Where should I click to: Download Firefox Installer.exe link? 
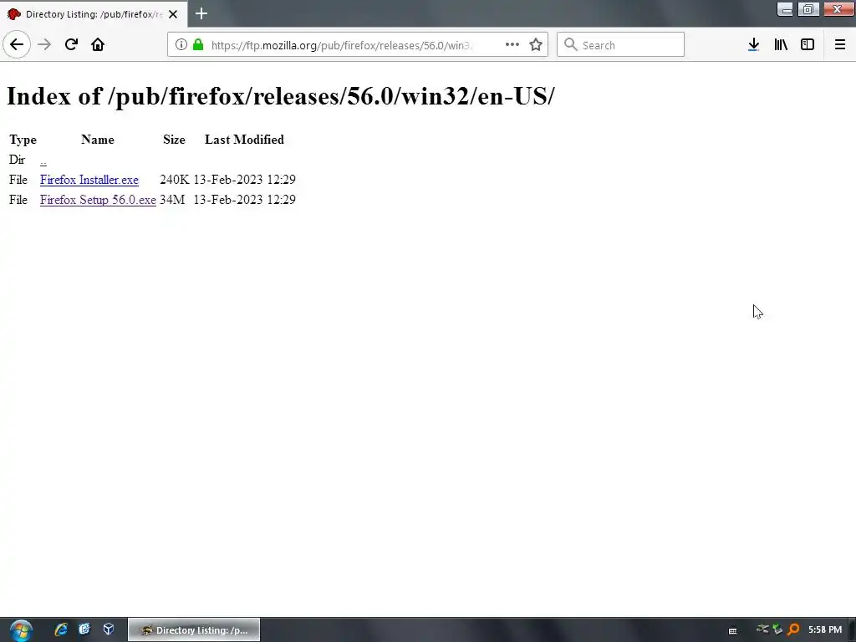[x=89, y=181]
